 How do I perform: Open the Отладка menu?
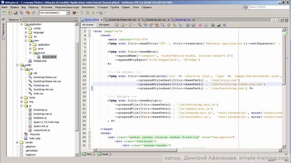103,7
